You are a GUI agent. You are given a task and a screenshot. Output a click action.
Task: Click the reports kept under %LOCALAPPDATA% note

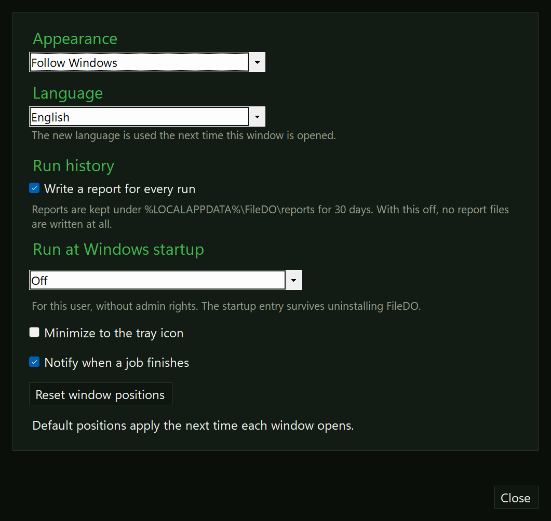270,216
